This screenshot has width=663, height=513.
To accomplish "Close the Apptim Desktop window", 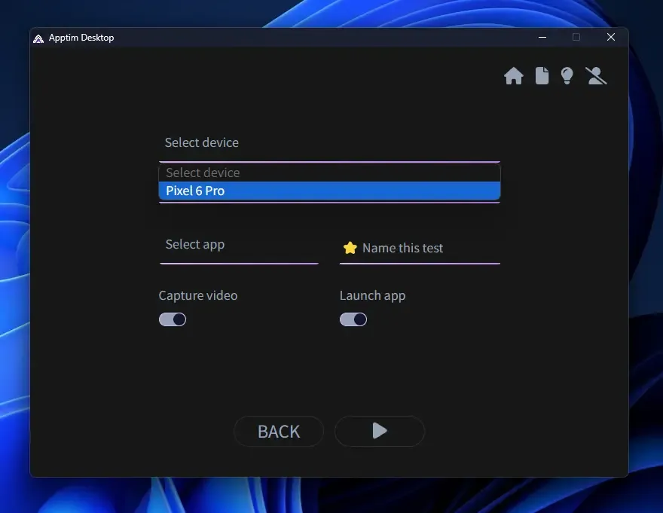I will (x=611, y=37).
